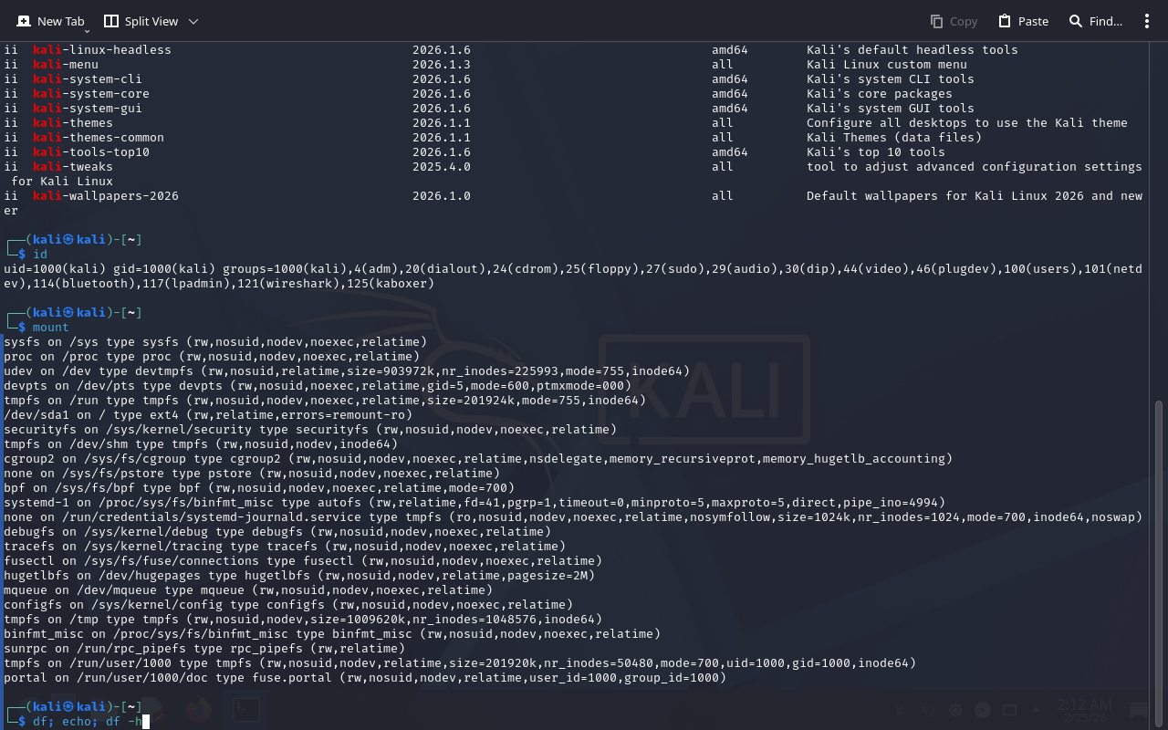Image resolution: width=1168 pixels, height=730 pixels.
Task: Click the 'tmpfs on /tmp' mount line
Action: (301, 620)
